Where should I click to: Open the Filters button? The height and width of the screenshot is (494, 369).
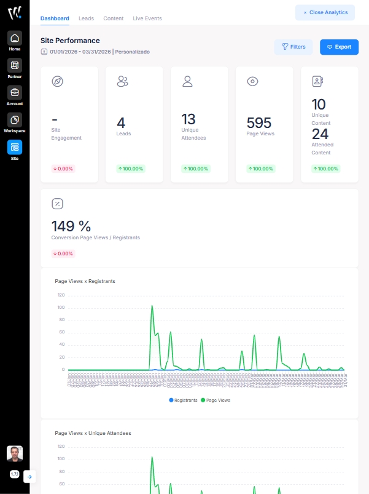click(293, 47)
